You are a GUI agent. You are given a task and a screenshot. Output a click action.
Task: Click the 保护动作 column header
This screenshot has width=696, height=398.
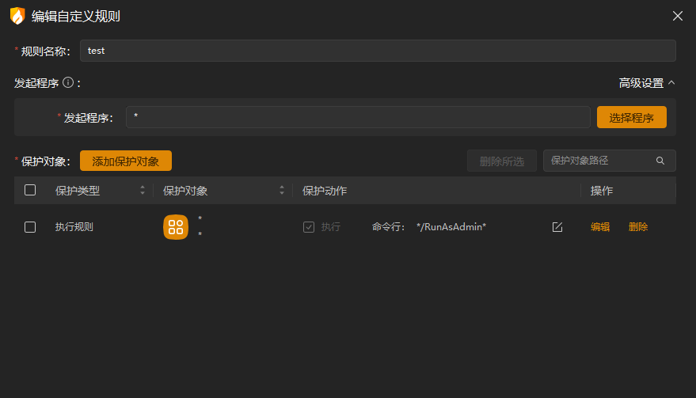[x=325, y=191]
